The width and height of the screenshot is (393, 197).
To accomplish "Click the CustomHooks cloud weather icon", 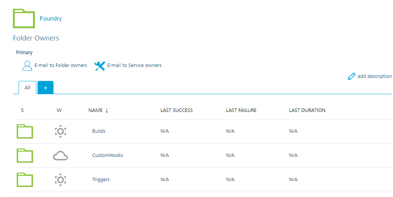I will coord(60,155).
